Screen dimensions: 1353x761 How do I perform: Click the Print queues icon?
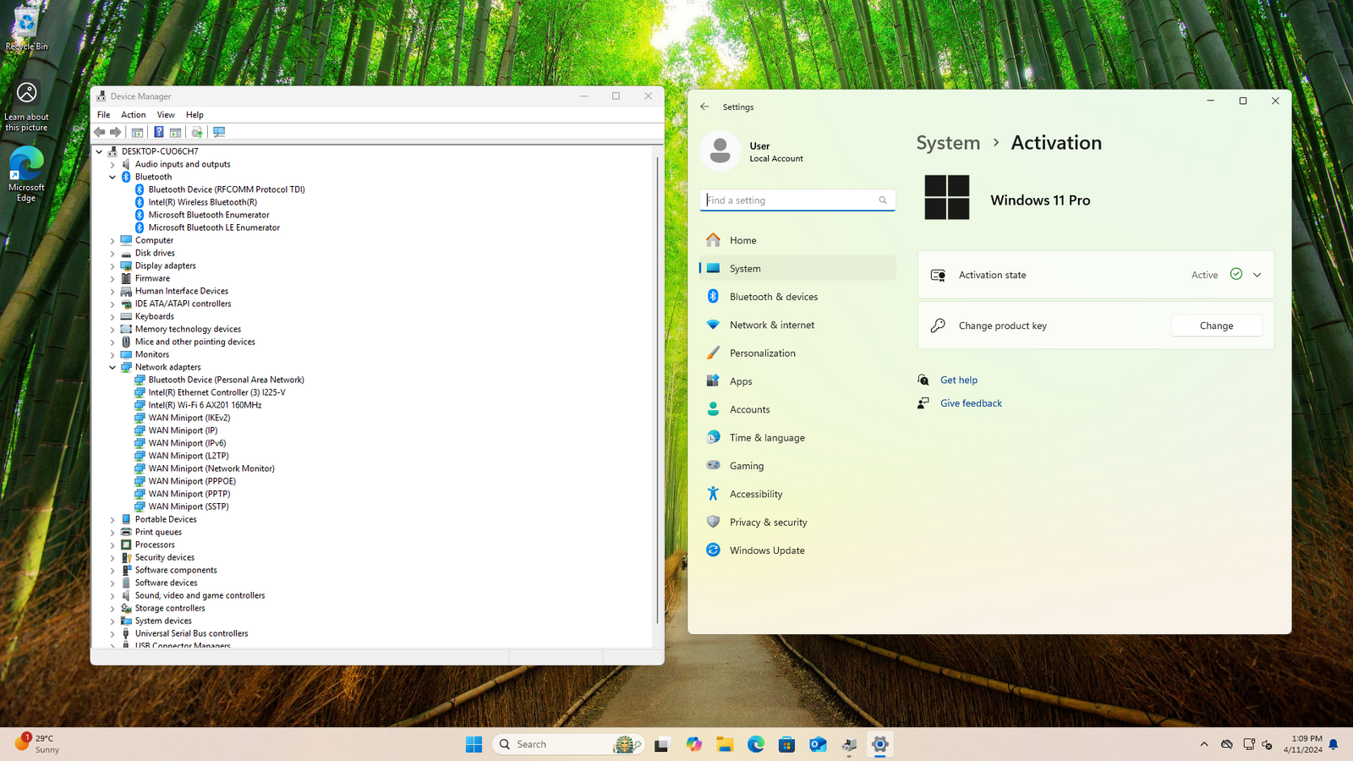tap(126, 532)
